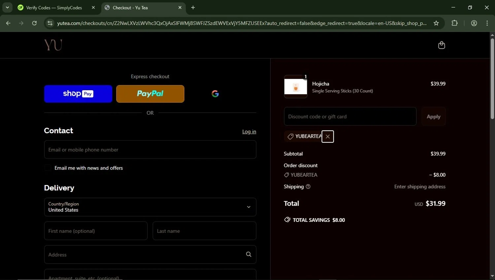Click the page vertical scrollbar
Image resolution: width=495 pixels, height=280 pixels.
[492, 79]
